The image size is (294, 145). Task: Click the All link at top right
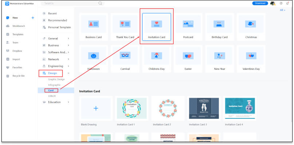[282, 10]
